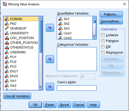The image size is (129, 111).
Task: Toggle the Regression estimation checkbox
Action: click(x=103, y=52)
